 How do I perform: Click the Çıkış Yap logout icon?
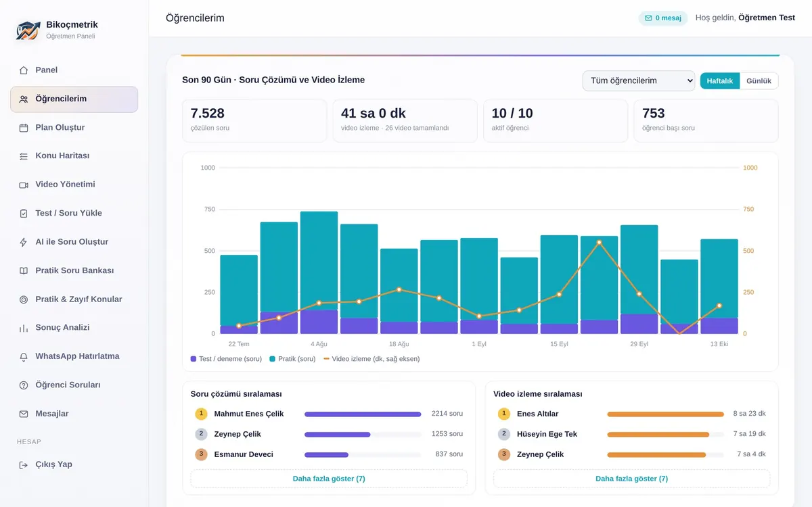click(x=24, y=464)
